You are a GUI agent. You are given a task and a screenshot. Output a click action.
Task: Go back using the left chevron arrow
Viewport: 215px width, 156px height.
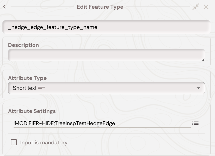(x=4, y=7)
